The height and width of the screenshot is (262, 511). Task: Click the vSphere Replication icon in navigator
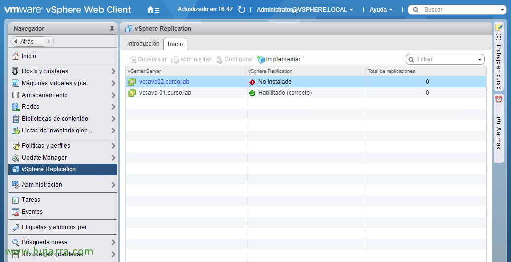[x=15, y=169]
